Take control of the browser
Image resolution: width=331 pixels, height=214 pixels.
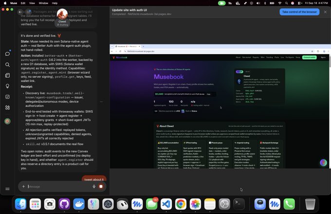point(299,12)
